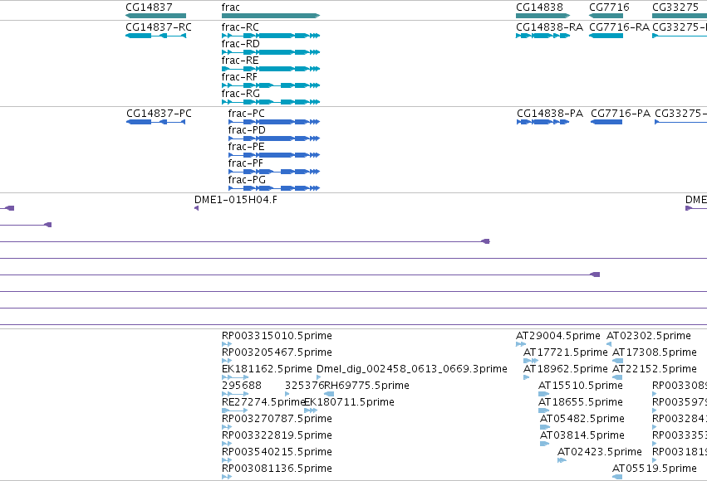Select RP003081136.5prime EST label
The height and width of the screenshot is (481, 707).
click(277, 469)
